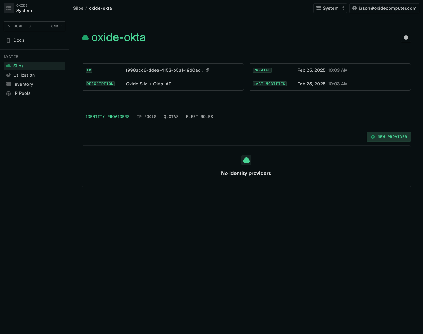Click the Docs document icon

click(x=9, y=40)
